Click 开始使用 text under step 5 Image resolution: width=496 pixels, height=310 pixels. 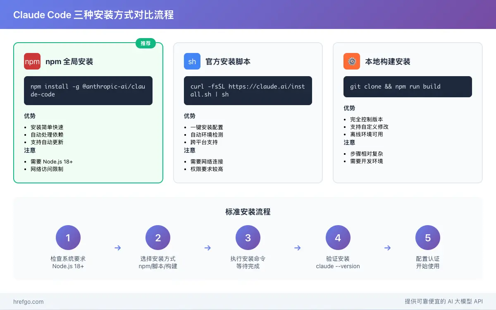coord(428,266)
